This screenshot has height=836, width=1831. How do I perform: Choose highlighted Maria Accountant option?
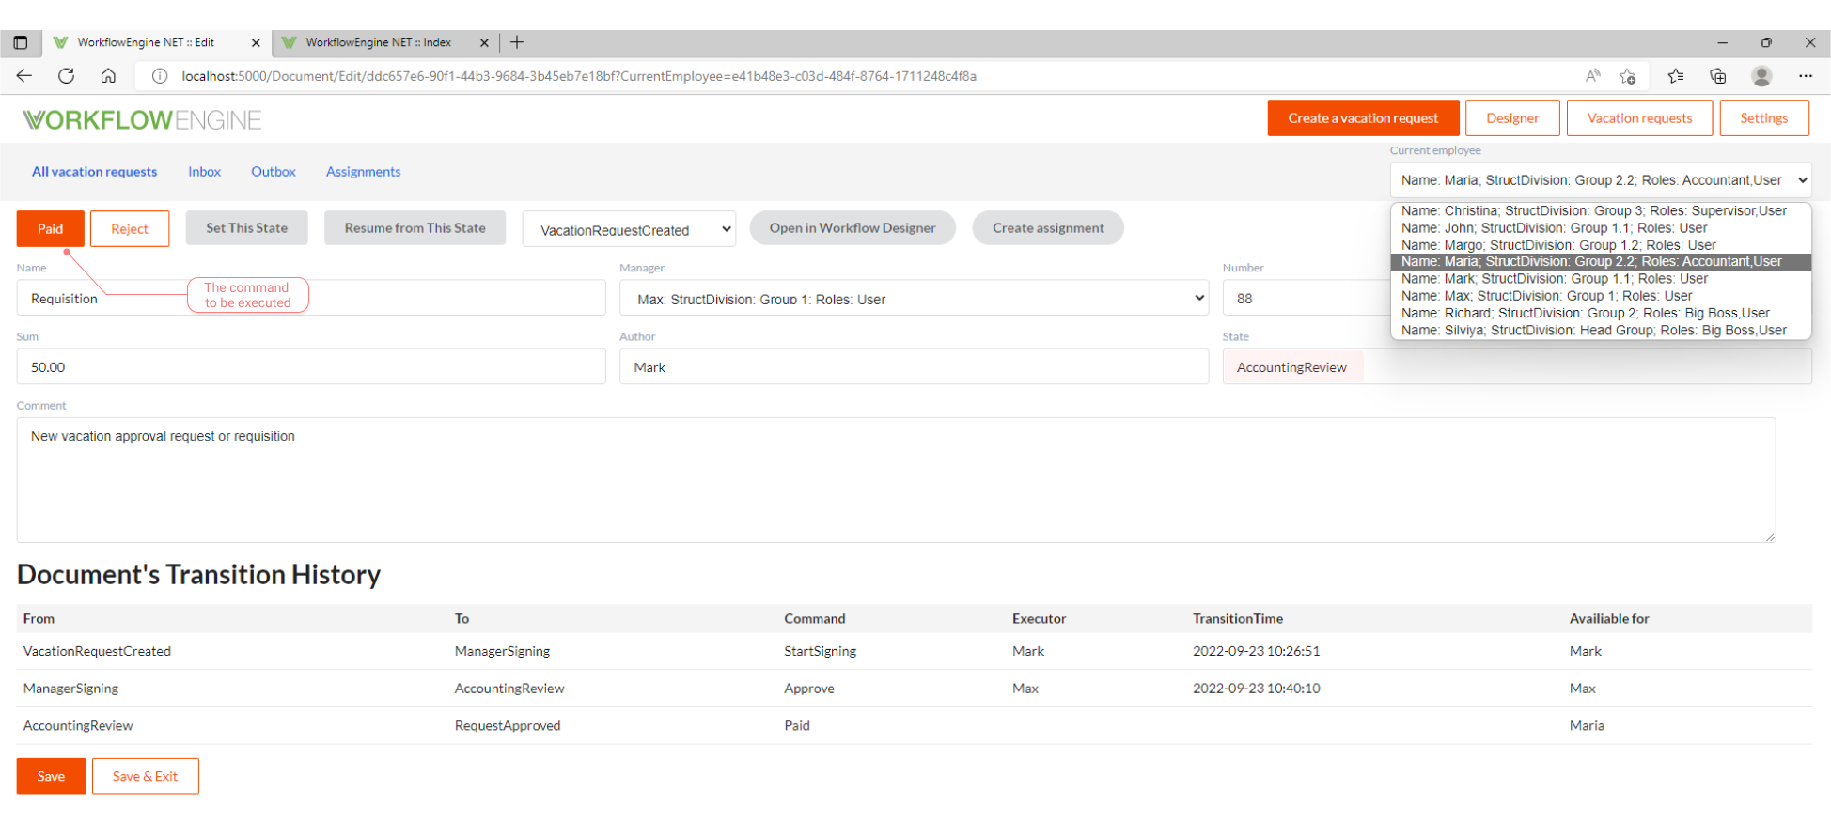(x=1601, y=262)
